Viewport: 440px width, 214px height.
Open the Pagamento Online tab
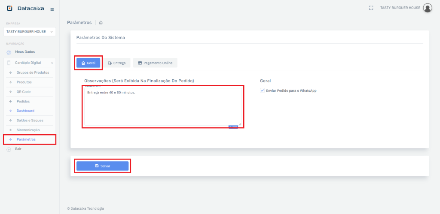[155, 63]
